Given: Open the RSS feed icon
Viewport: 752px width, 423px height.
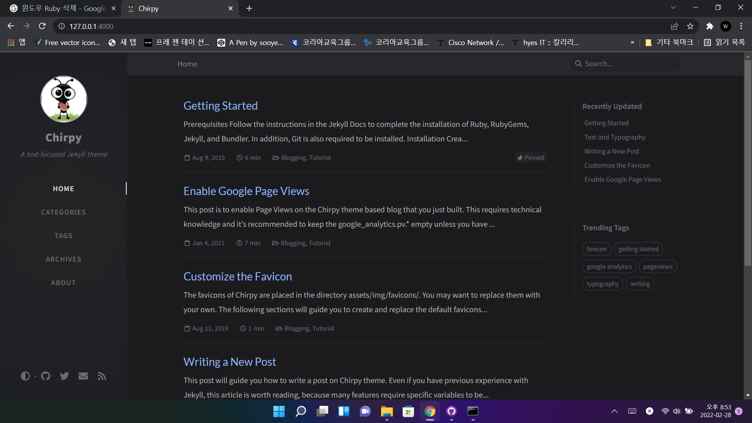Looking at the screenshot, I should pyautogui.click(x=102, y=376).
